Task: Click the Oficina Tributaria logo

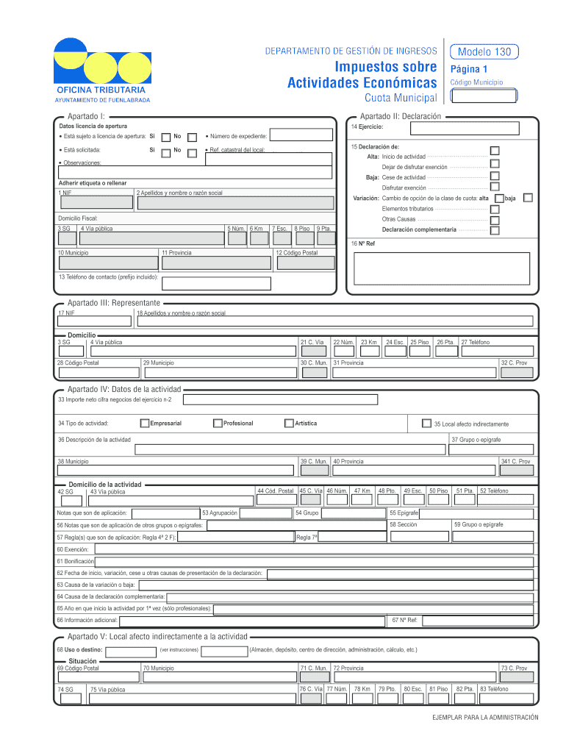Action: (x=102, y=71)
